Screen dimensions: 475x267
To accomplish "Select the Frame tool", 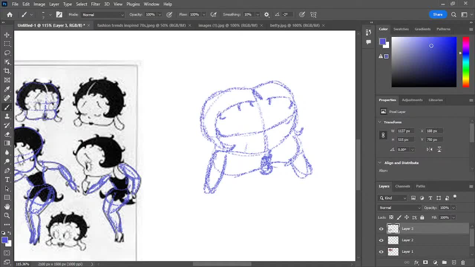I will point(7,80).
